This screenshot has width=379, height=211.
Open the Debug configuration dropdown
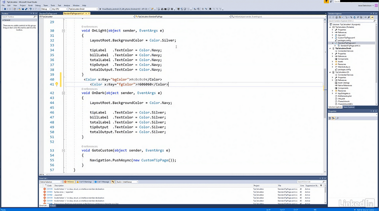coord(46,9)
